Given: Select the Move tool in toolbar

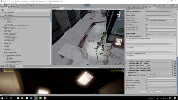Looking at the screenshot, I should 5,5.
